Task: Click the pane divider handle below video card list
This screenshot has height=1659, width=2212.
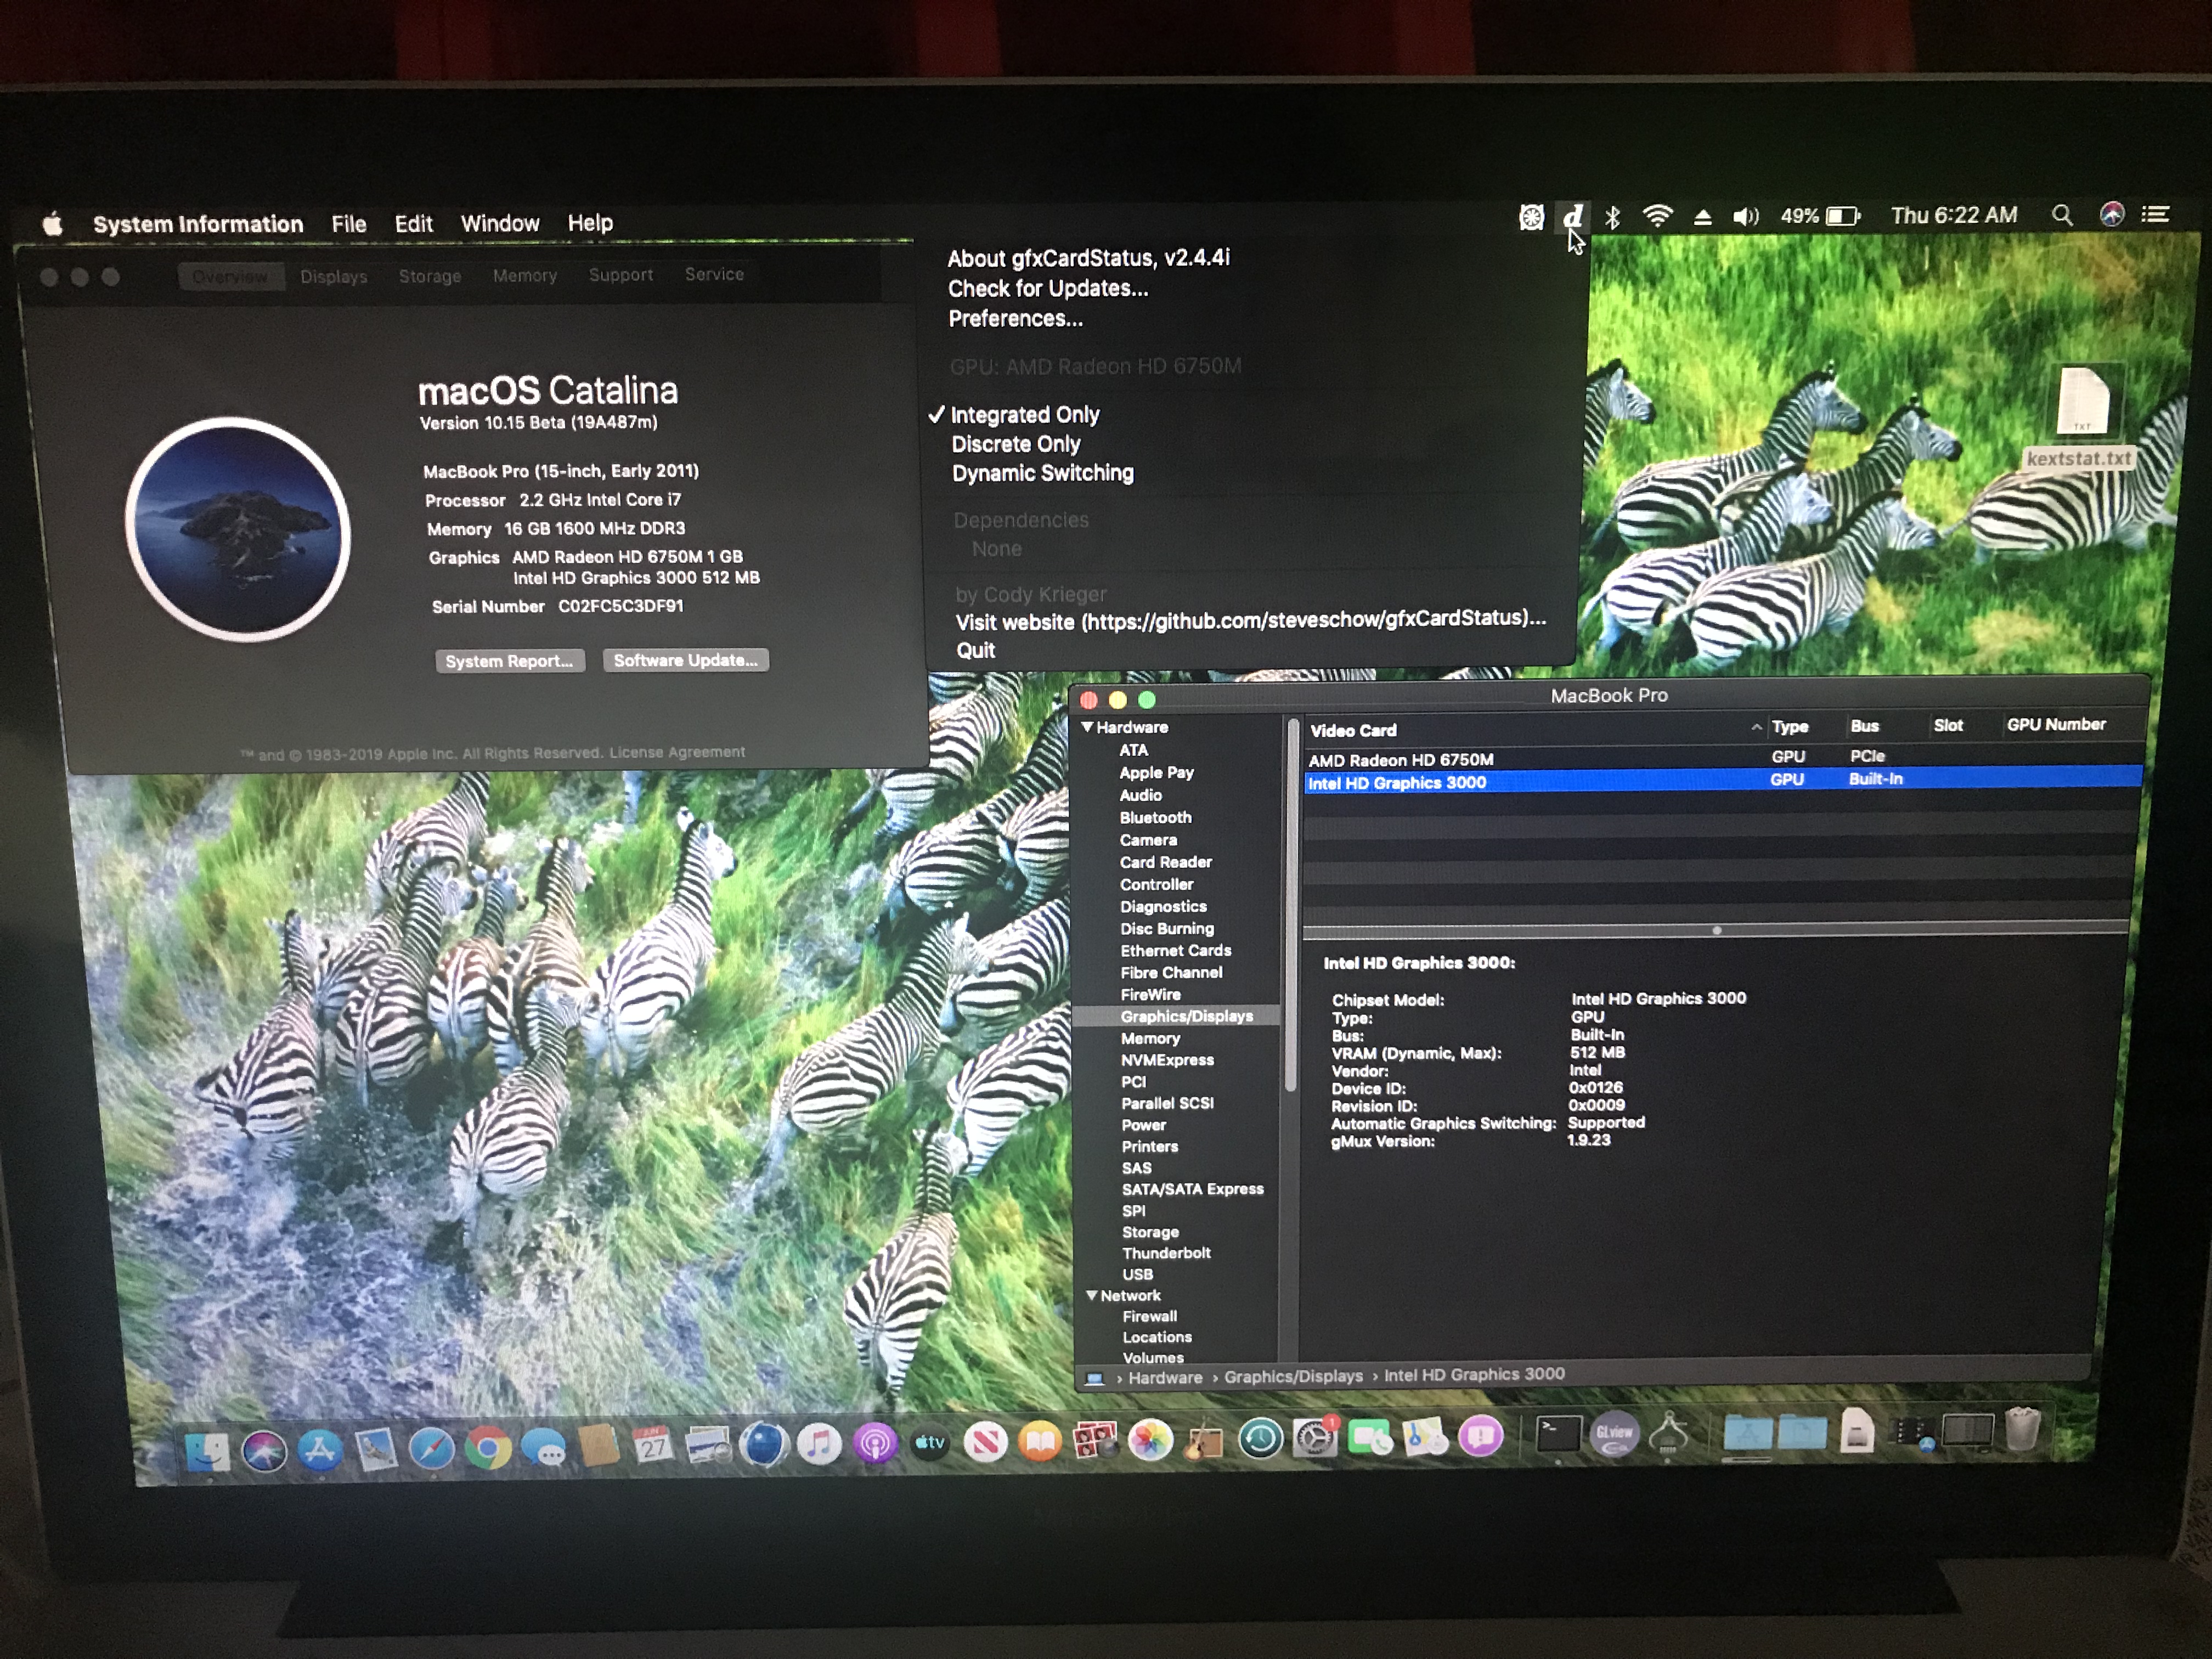Action: click(1716, 930)
